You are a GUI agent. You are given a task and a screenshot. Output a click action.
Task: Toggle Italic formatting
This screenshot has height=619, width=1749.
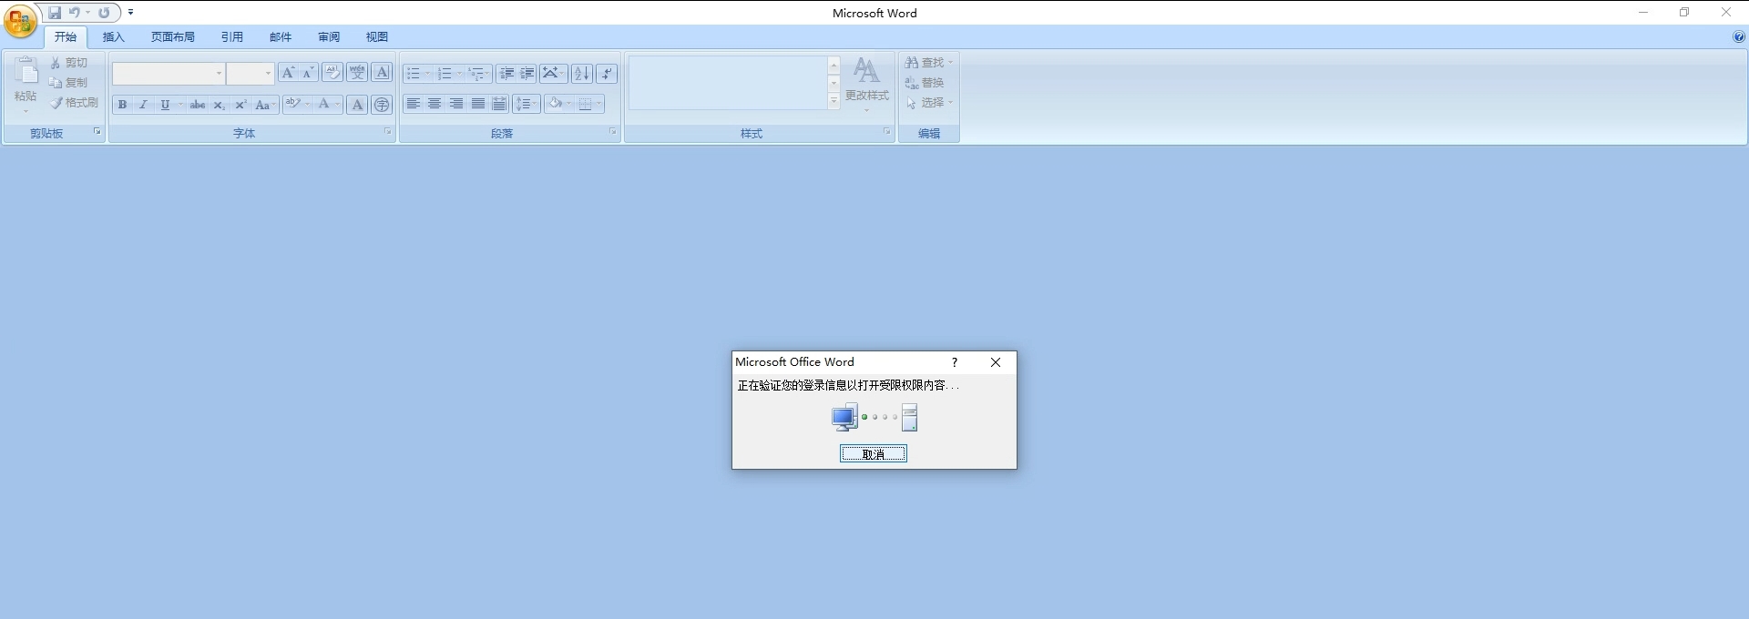143,105
